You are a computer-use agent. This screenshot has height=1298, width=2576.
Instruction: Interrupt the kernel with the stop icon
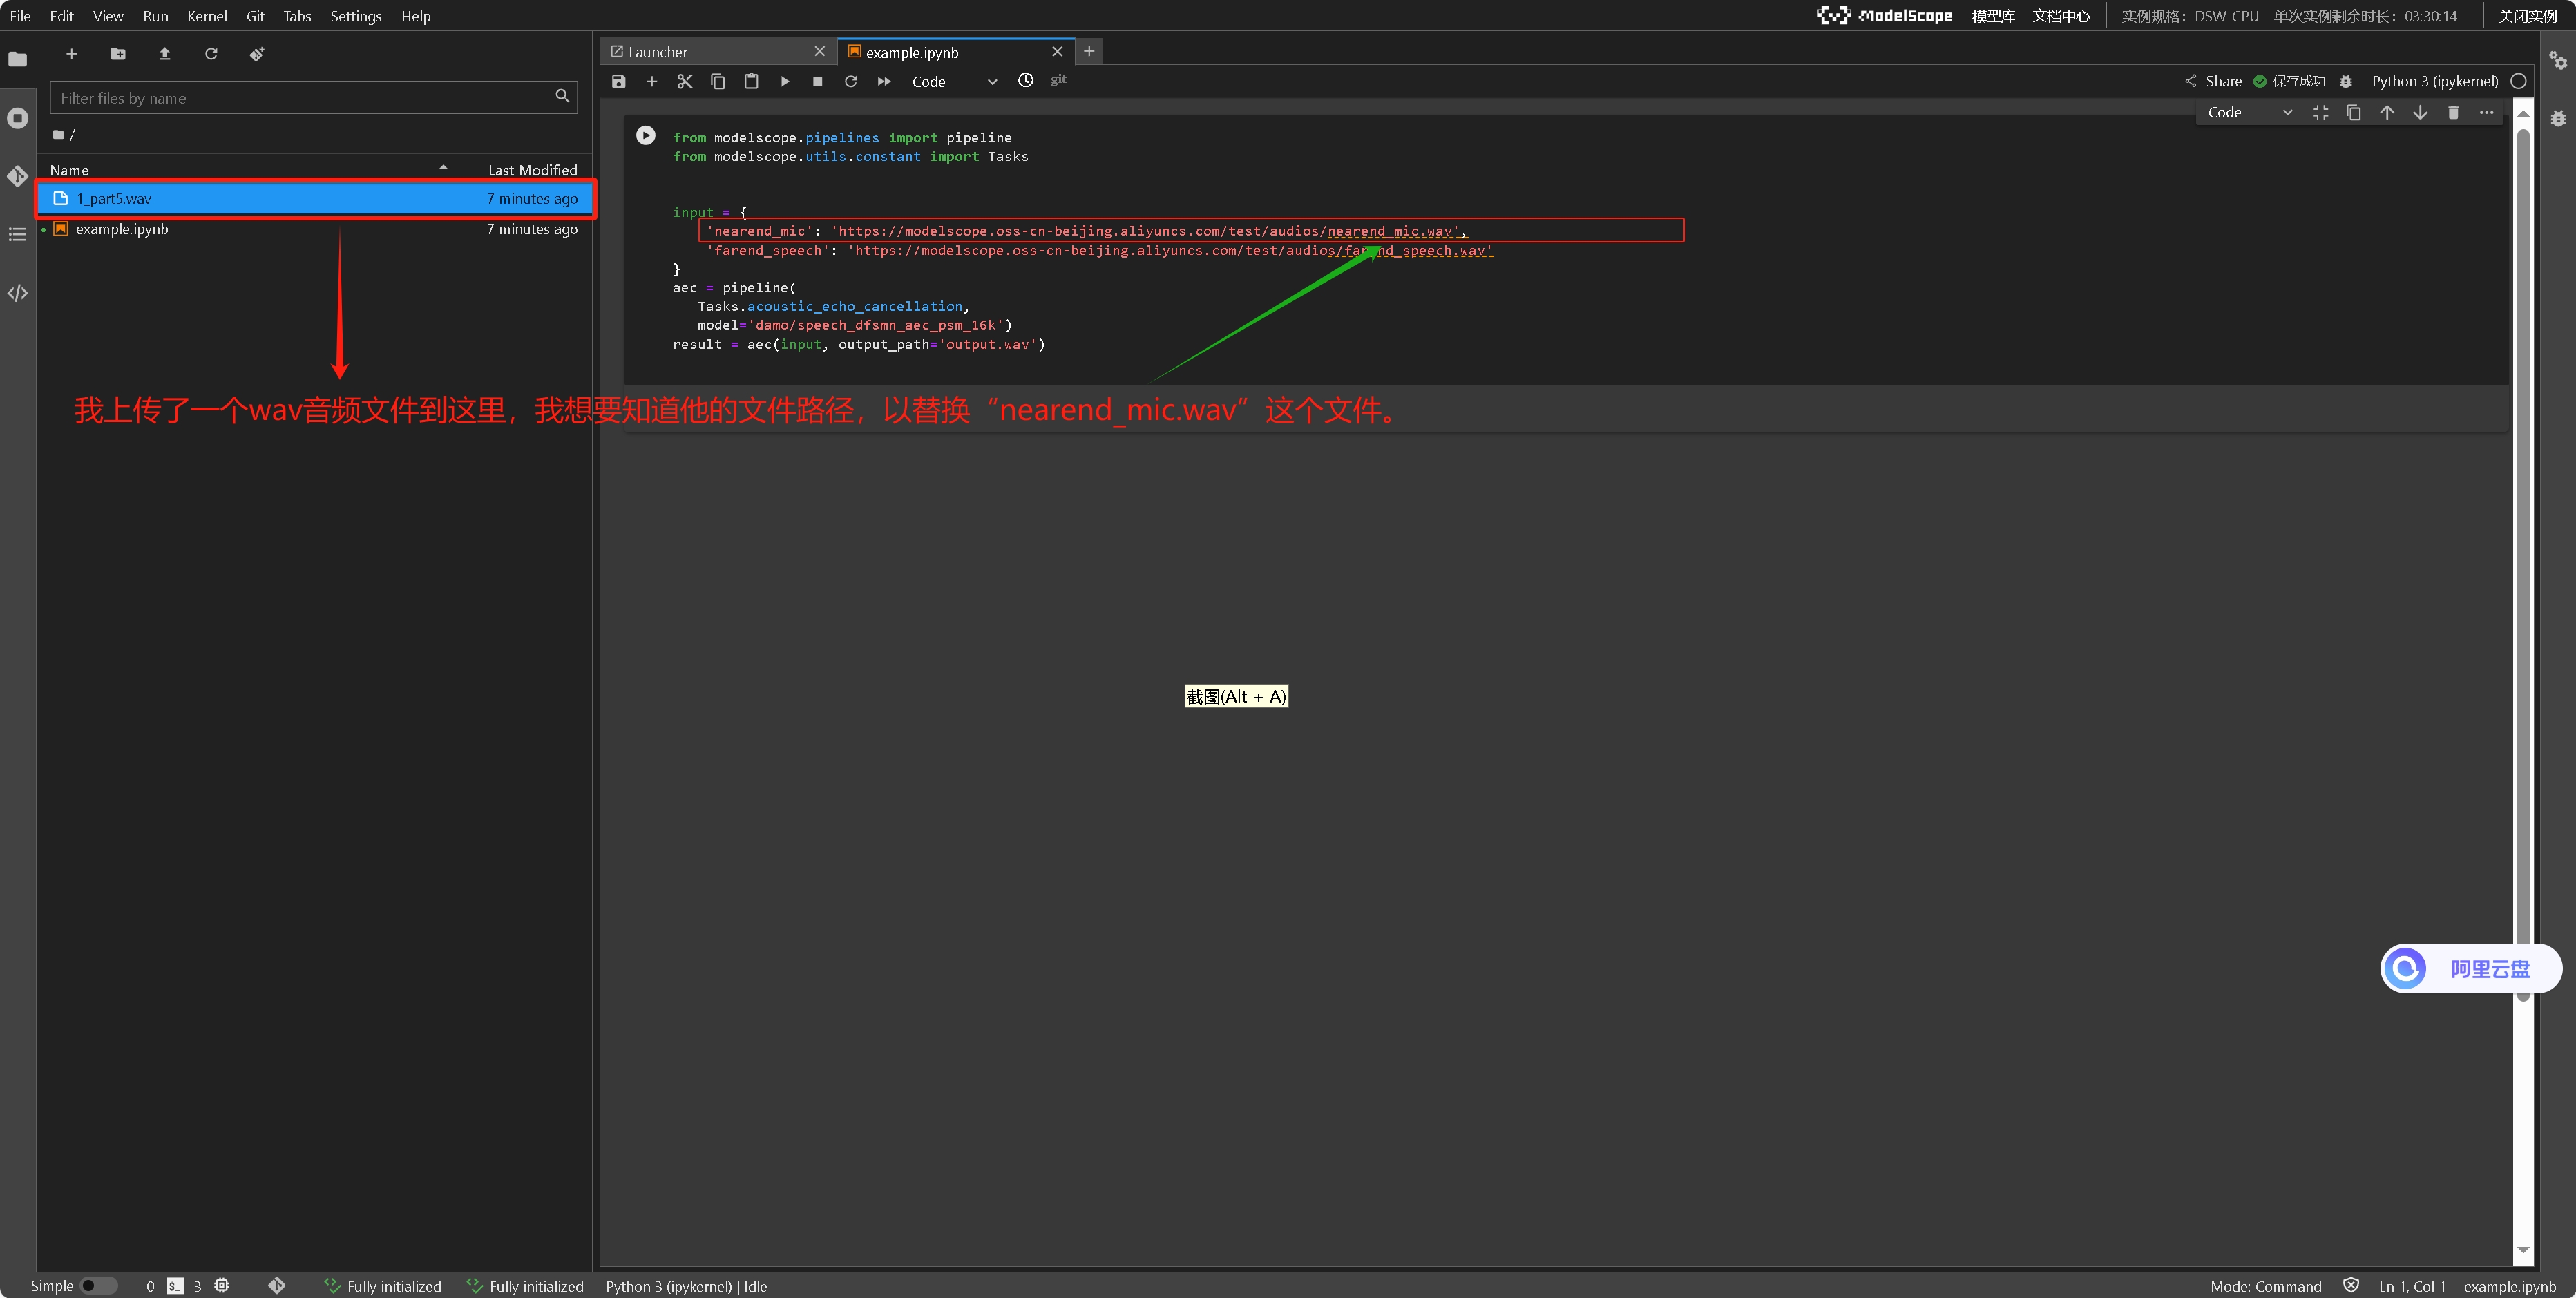(x=818, y=81)
